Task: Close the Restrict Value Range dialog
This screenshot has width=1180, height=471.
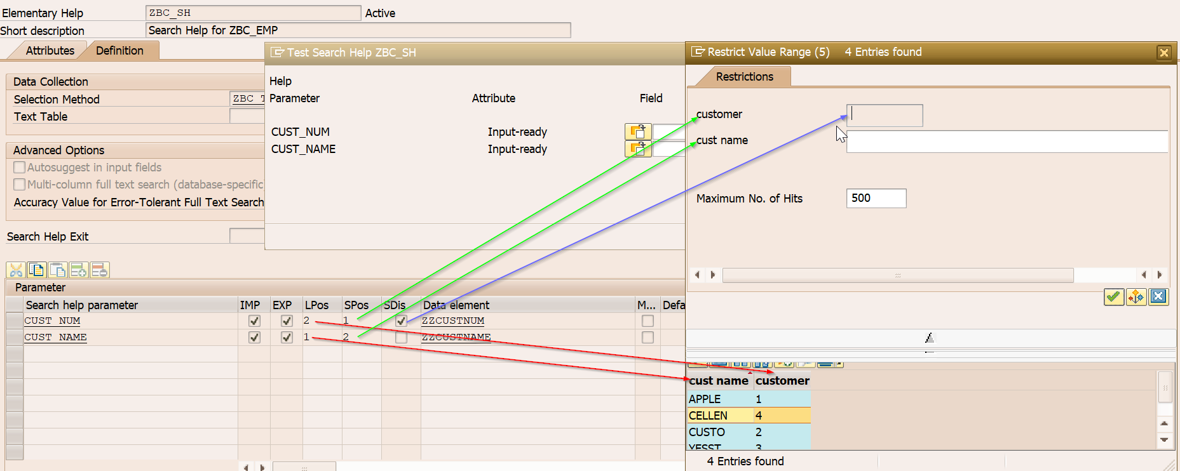Action: coord(1163,53)
